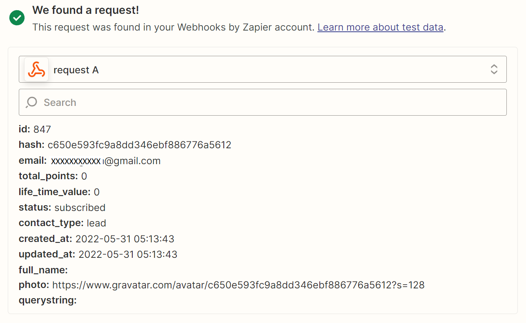526x323 pixels.
Task: Click the orange Webhooks app icon
Action: [36, 70]
